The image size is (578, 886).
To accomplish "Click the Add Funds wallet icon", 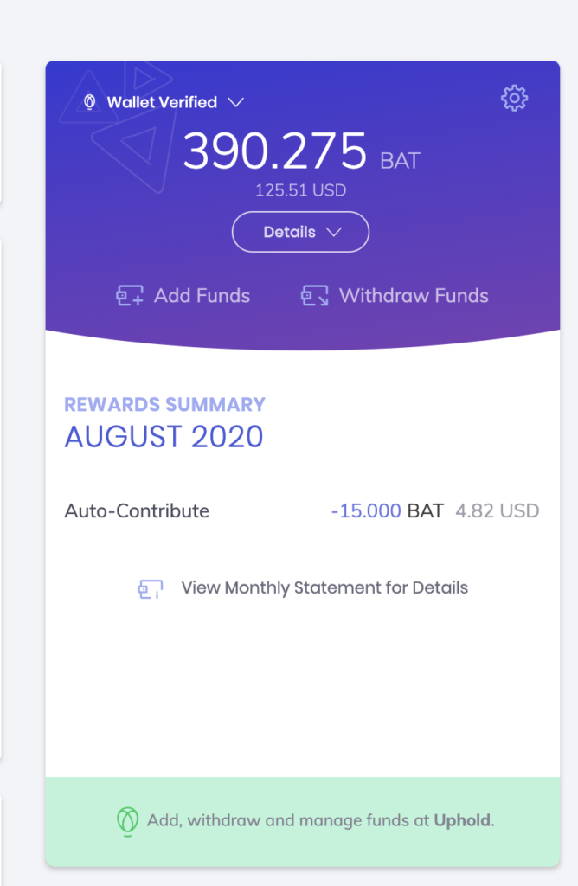I will click(x=130, y=296).
